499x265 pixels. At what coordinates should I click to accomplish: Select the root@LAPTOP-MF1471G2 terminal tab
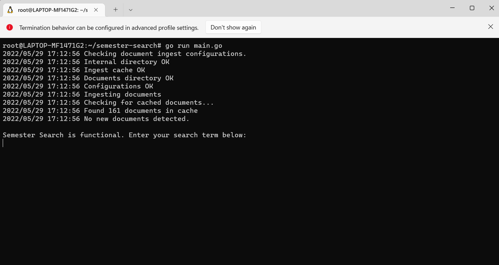(53, 10)
